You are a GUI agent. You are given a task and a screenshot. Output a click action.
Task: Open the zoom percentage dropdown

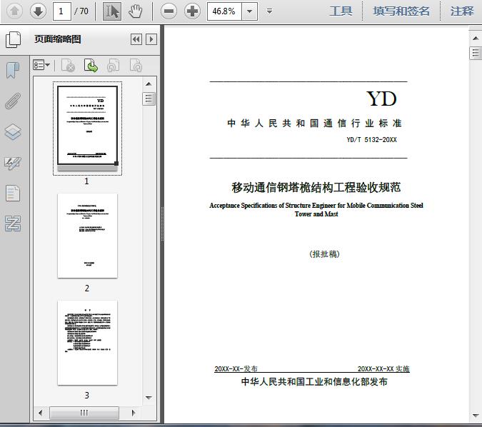[249, 11]
